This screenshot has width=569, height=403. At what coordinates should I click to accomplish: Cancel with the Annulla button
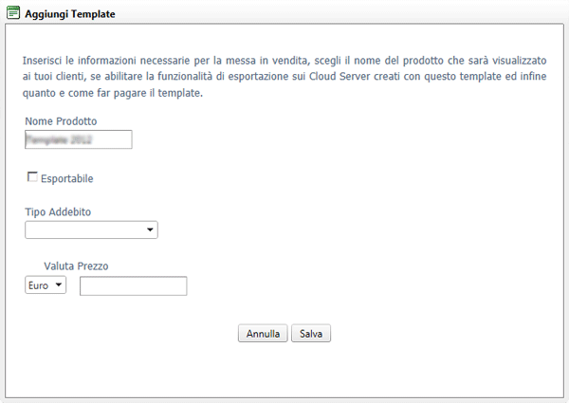263,334
